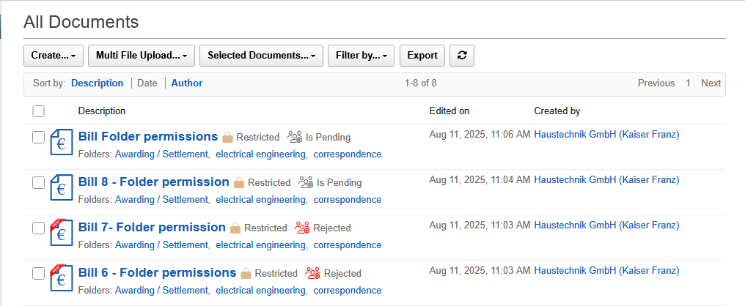The image size is (745, 306).
Task: Click the Bill 6 PDF euro icon
Action: (61, 279)
